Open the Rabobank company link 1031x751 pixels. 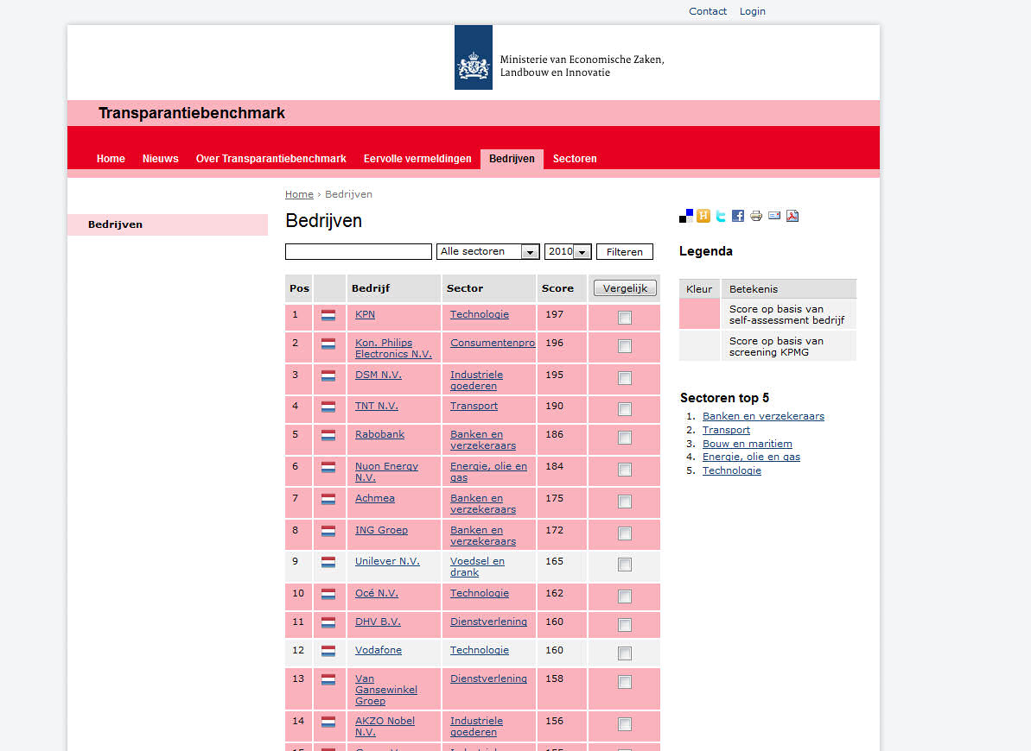click(x=379, y=435)
